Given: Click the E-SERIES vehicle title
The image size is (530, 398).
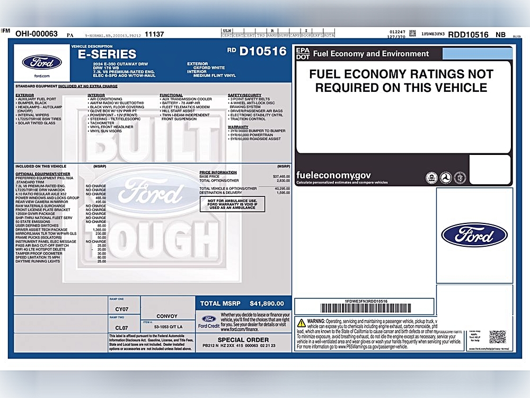Looking at the screenshot, I should [107, 54].
